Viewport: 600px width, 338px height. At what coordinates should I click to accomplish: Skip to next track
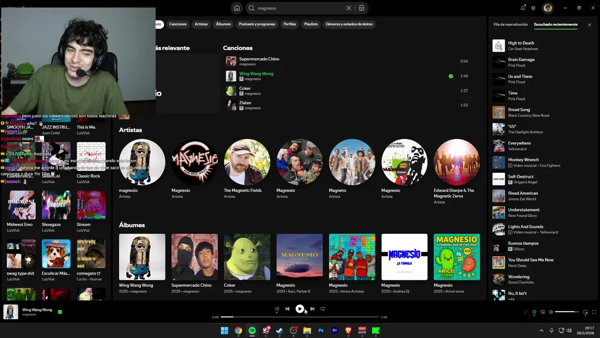312,309
